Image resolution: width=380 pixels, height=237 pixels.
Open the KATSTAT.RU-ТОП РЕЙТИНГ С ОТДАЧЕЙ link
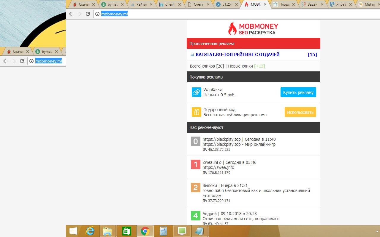click(x=237, y=55)
